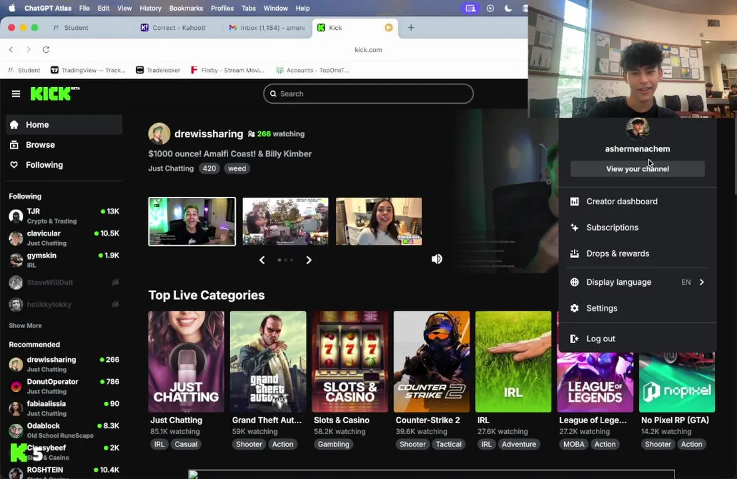Click the Tactical tag
The height and width of the screenshot is (479, 737).
pos(448,444)
